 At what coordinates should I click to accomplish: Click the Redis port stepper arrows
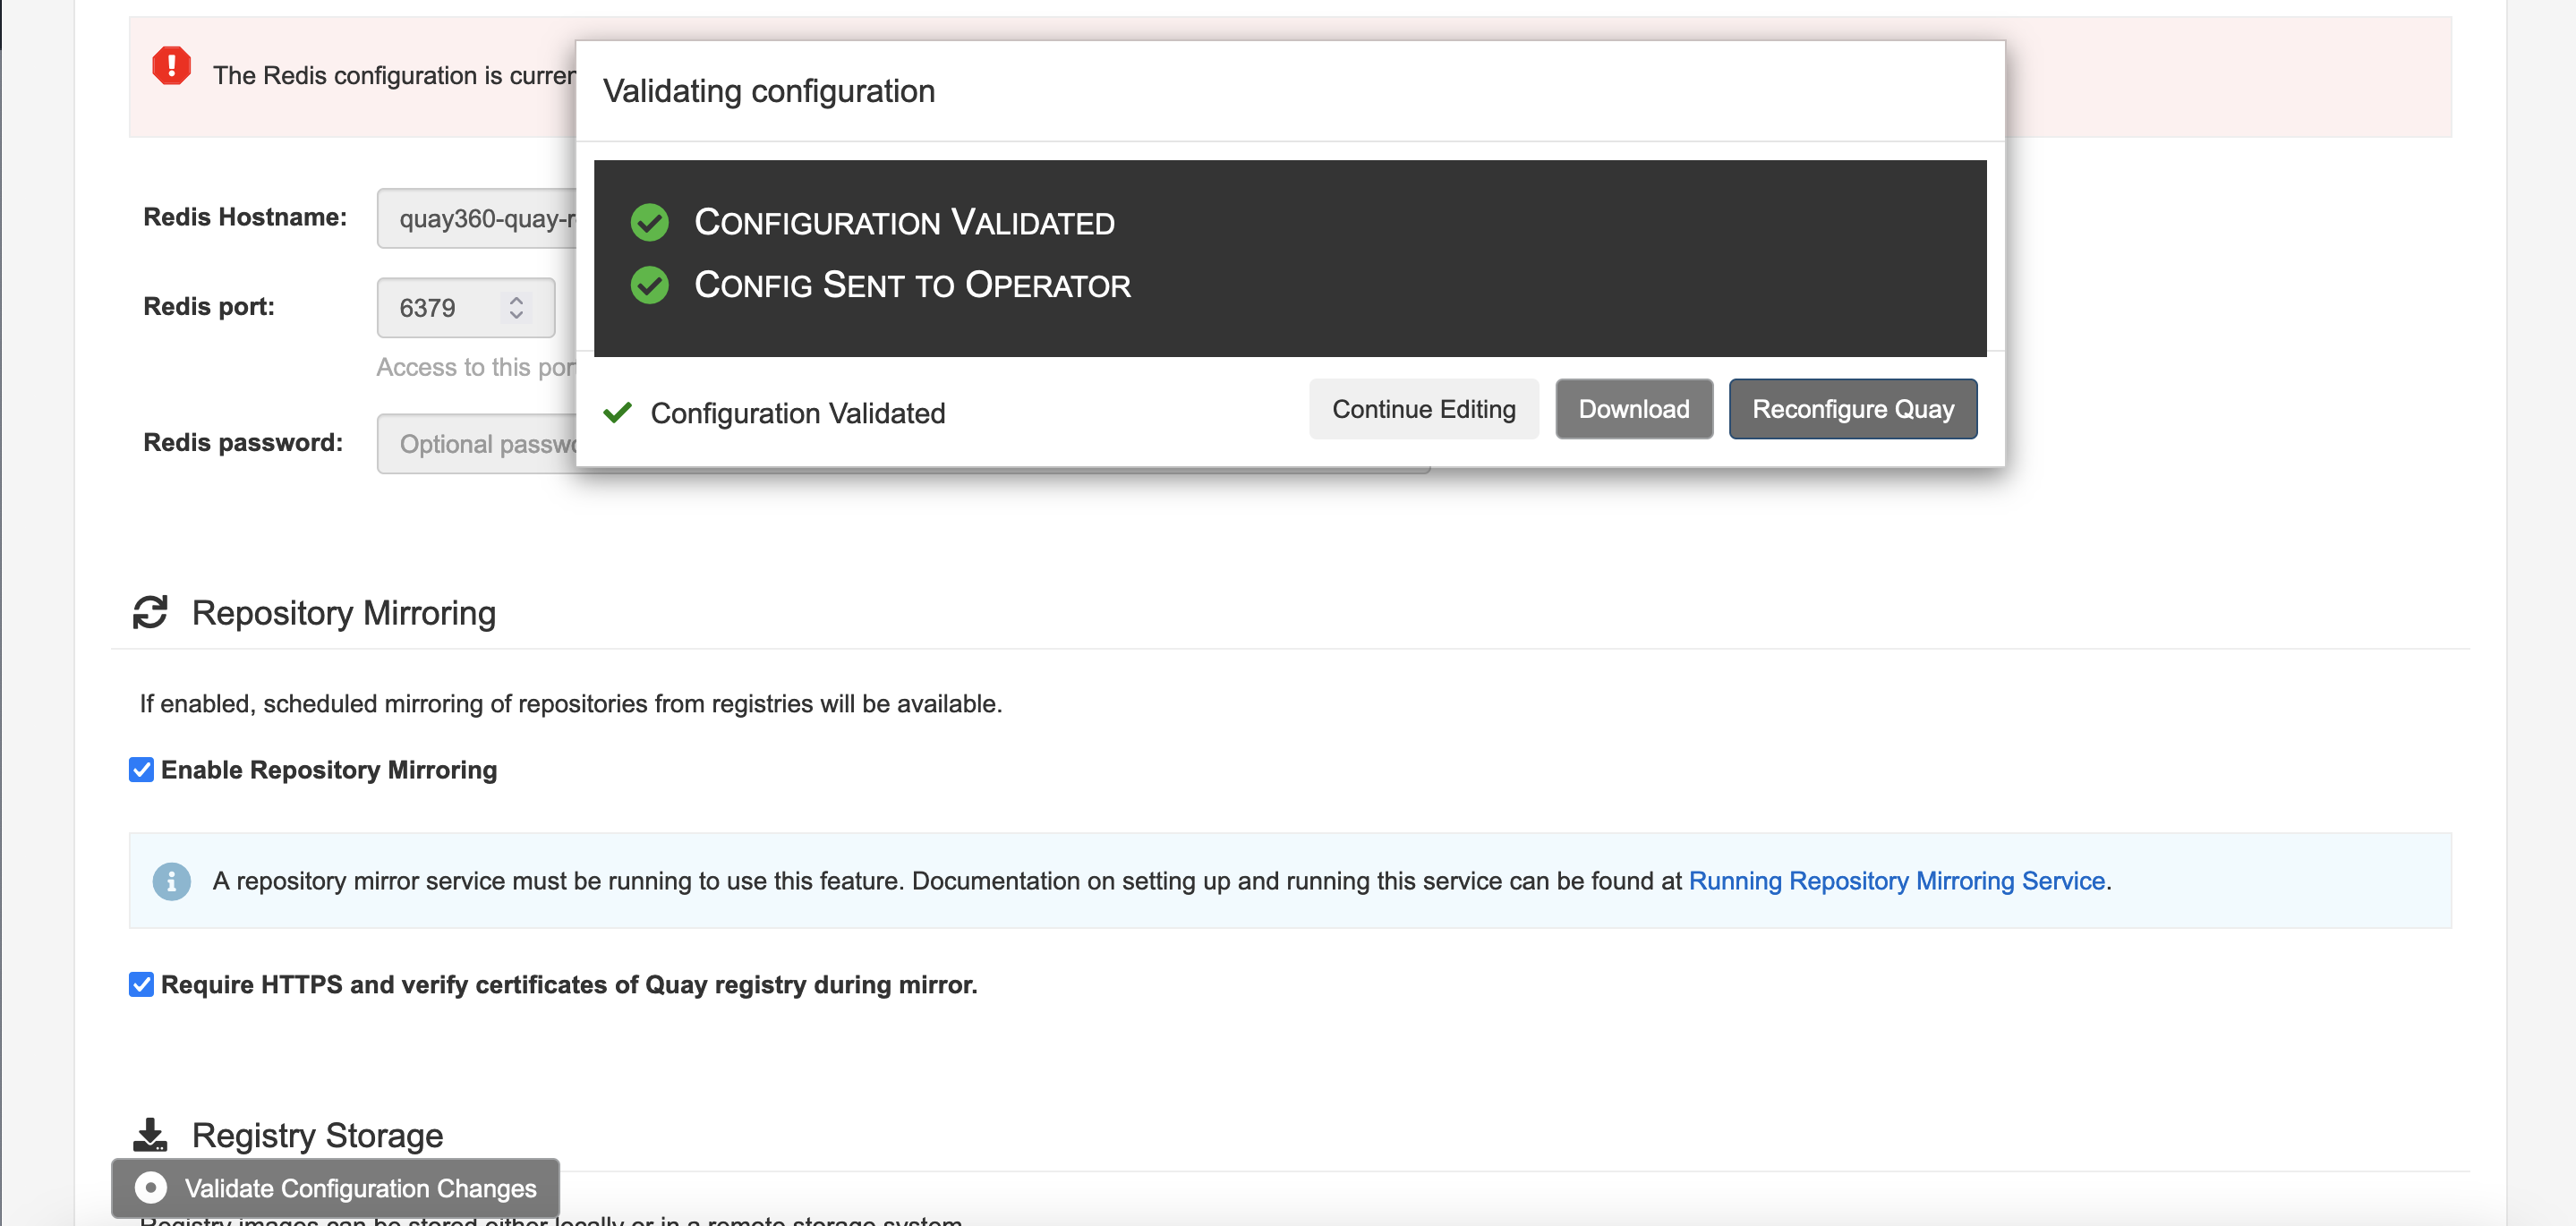pyautogui.click(x=516, y=307)
